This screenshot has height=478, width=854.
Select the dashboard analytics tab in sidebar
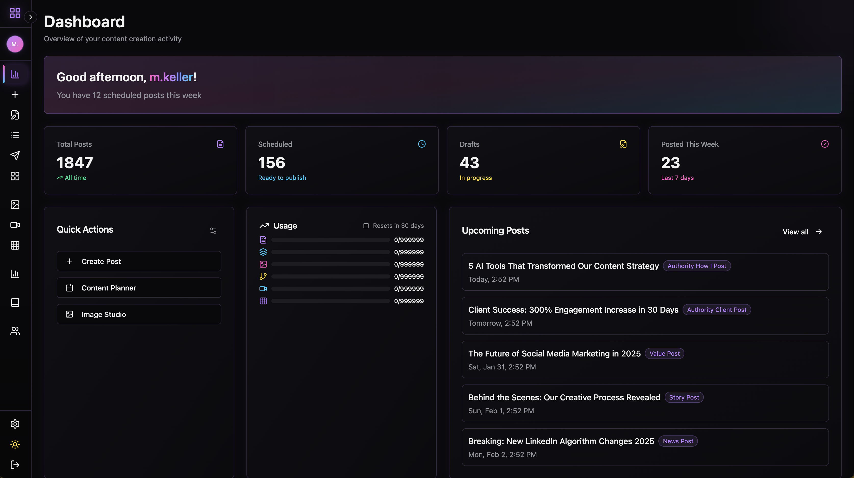pos(15,74)
